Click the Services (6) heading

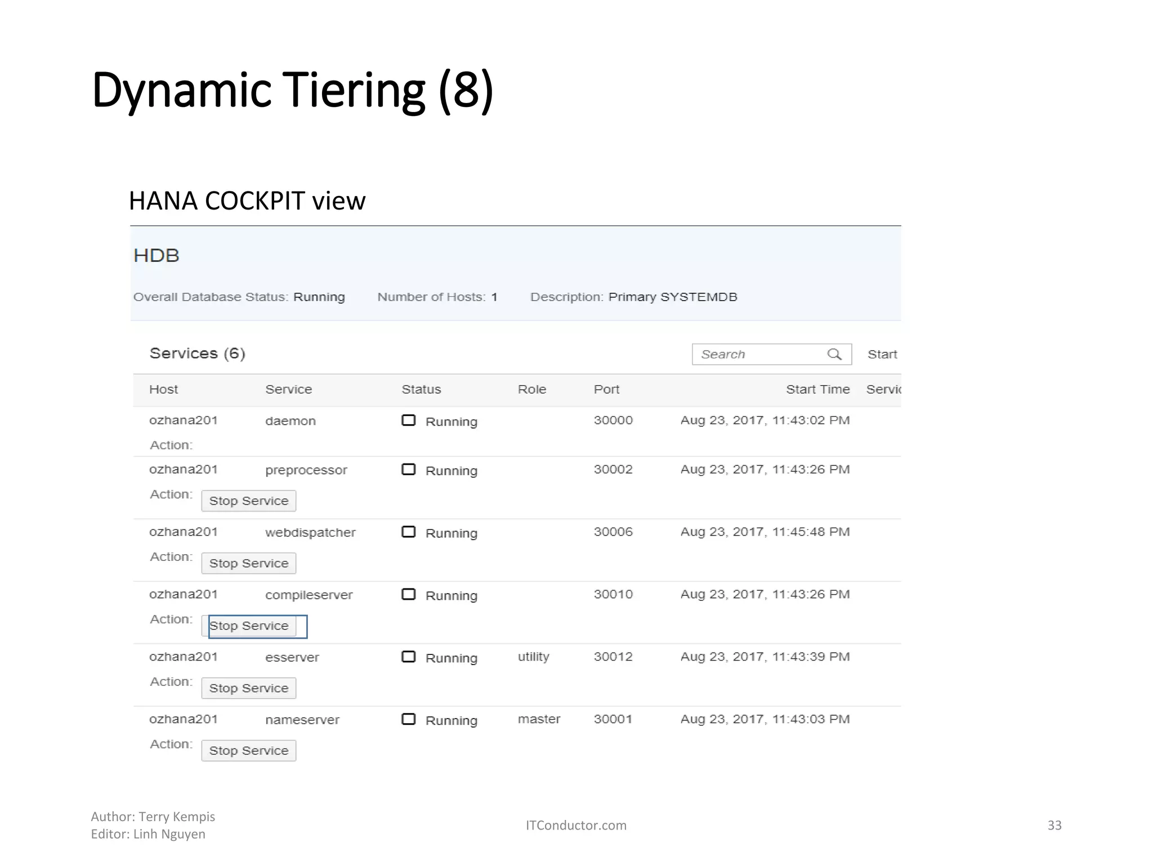pyautogui.click(x=197, y=354)
